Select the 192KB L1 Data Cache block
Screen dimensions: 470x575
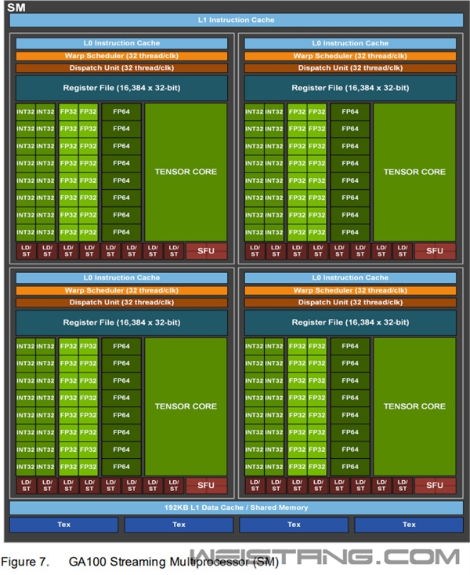[x=236, y=508]
